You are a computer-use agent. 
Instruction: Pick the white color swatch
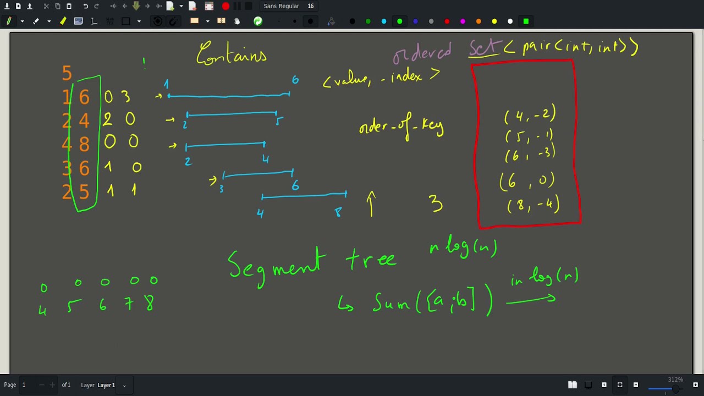tap(510, 21)
